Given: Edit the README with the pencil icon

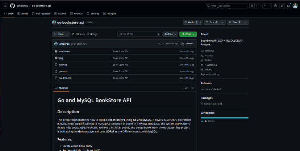Looking at the screenshot, I should pos(186,88).
